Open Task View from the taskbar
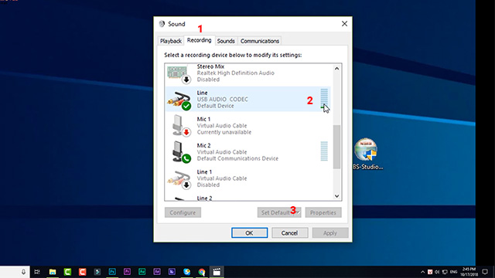The height and width of the screenshot is (278, 495). 37,272
